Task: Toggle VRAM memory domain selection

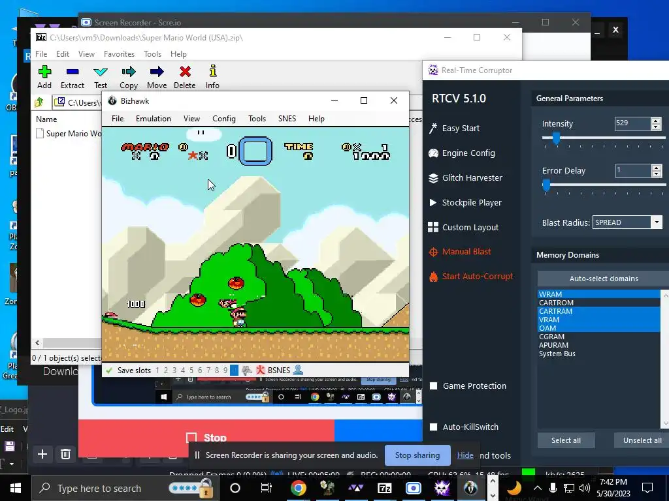Action: pos(598,320)
